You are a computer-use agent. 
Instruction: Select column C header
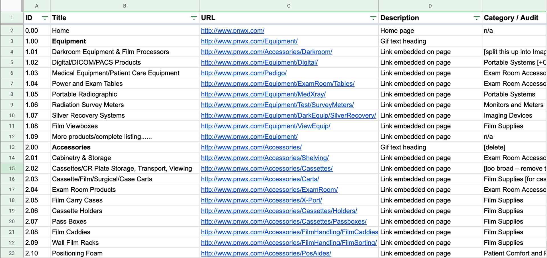(x=289, y=6)
